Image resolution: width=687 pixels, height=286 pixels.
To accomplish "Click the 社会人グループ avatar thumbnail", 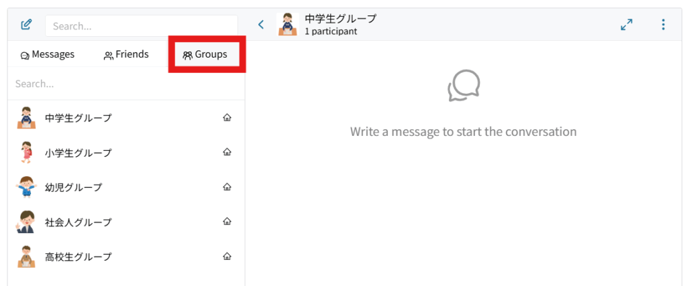I will (x=25, y=222).
